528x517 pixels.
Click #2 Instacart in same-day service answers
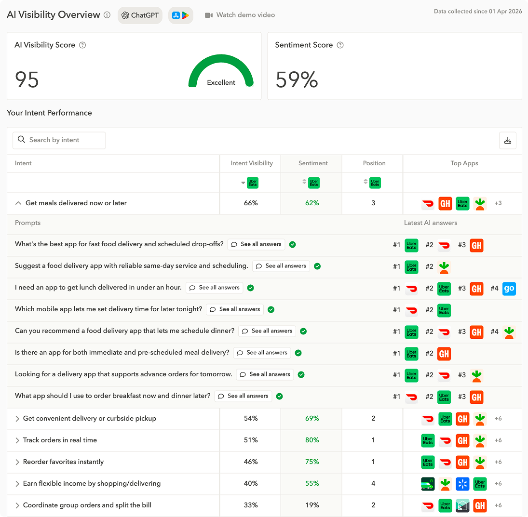(444, 267)
